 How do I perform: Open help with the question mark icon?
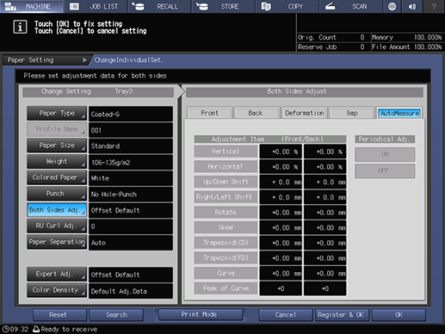[x=434, y=6]
